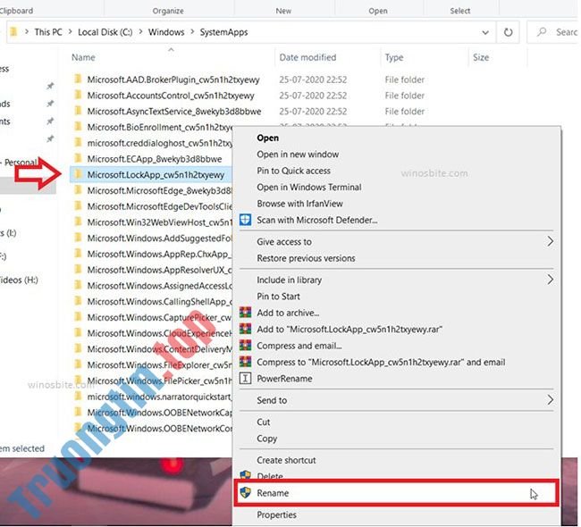Click the refresh icon beside address bar
Image resolution: width=581 pixels, height=527 pixels.
[508, 32]
